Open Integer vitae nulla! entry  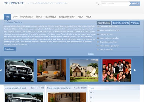click(106, 50)
